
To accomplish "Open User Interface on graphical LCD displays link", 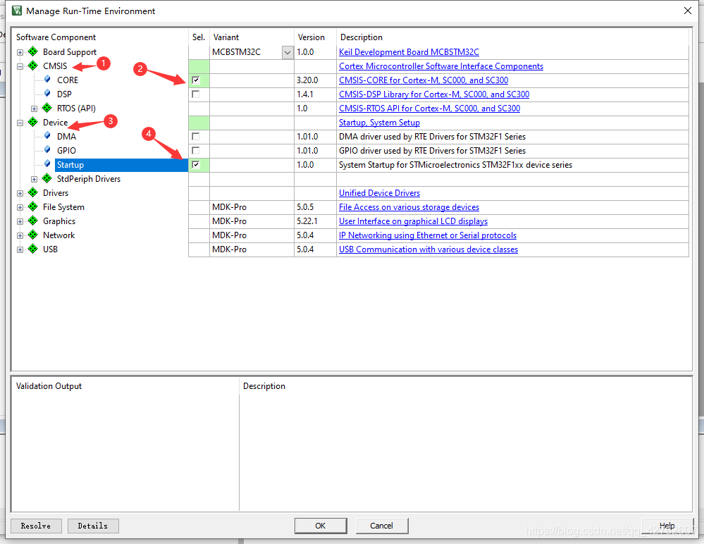I will [413, 221].
